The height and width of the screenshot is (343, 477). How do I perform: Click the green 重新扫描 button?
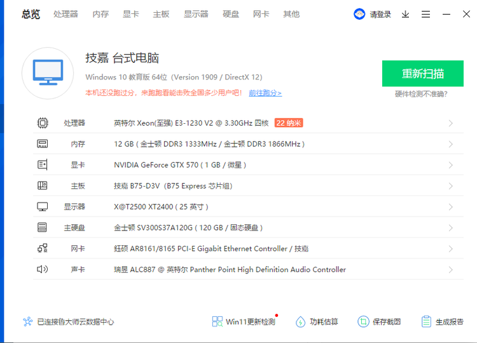tap(422, 74)
